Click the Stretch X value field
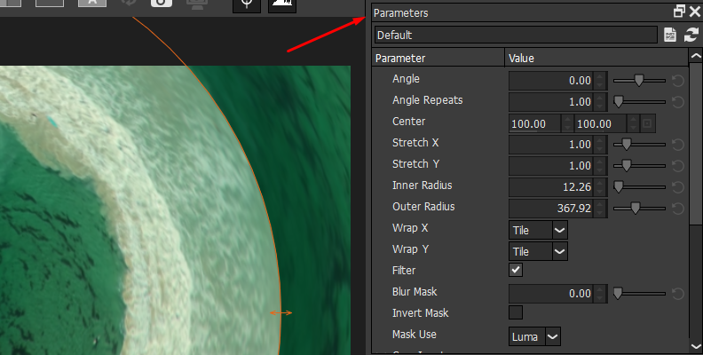 [x=551, y=145]
